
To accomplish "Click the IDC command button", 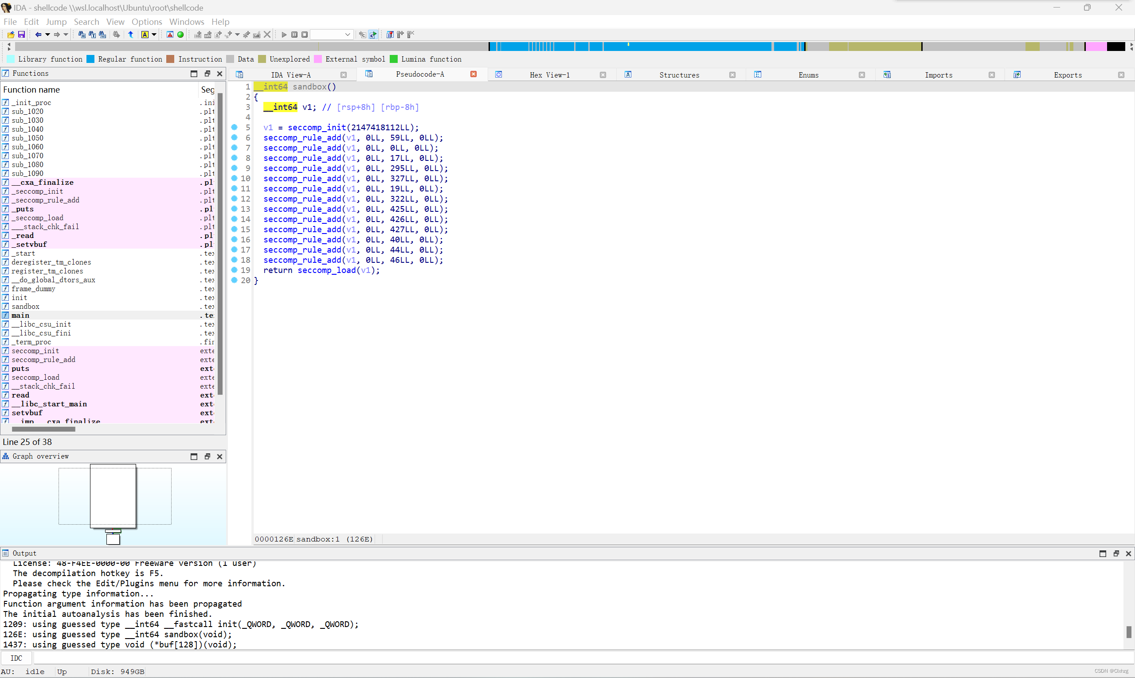I will coord(16,658).
